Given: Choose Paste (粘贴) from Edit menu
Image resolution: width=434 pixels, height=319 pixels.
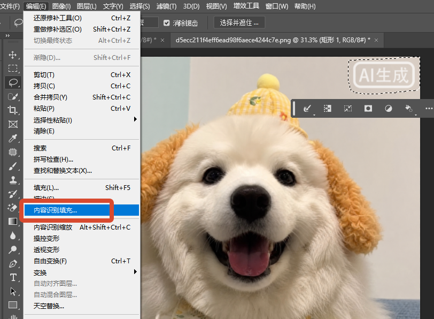Looking at the screenshot, I should [82, 108].
